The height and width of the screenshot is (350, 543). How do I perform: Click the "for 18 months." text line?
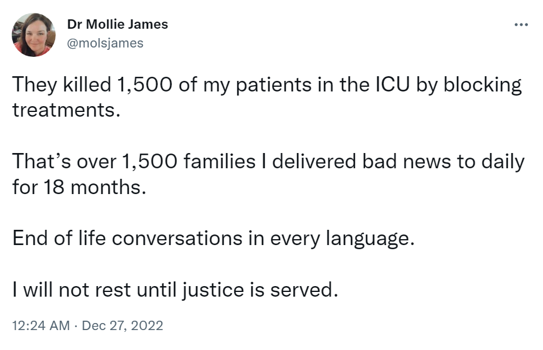click(77, 186)
